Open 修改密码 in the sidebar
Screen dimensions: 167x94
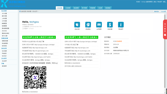pos(4,46)
